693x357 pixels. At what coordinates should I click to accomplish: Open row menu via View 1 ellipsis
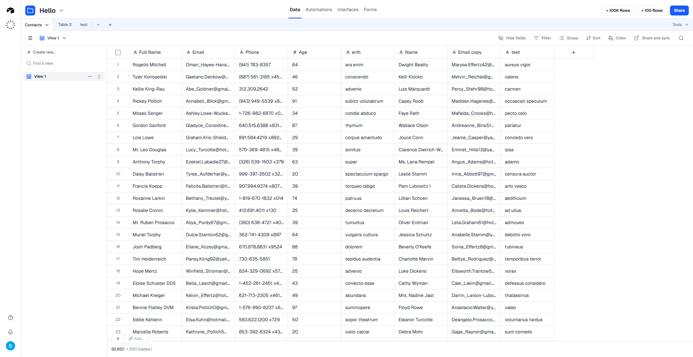[90, 76]
